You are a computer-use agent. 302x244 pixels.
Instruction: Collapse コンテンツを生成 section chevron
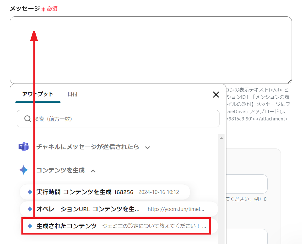93,171
